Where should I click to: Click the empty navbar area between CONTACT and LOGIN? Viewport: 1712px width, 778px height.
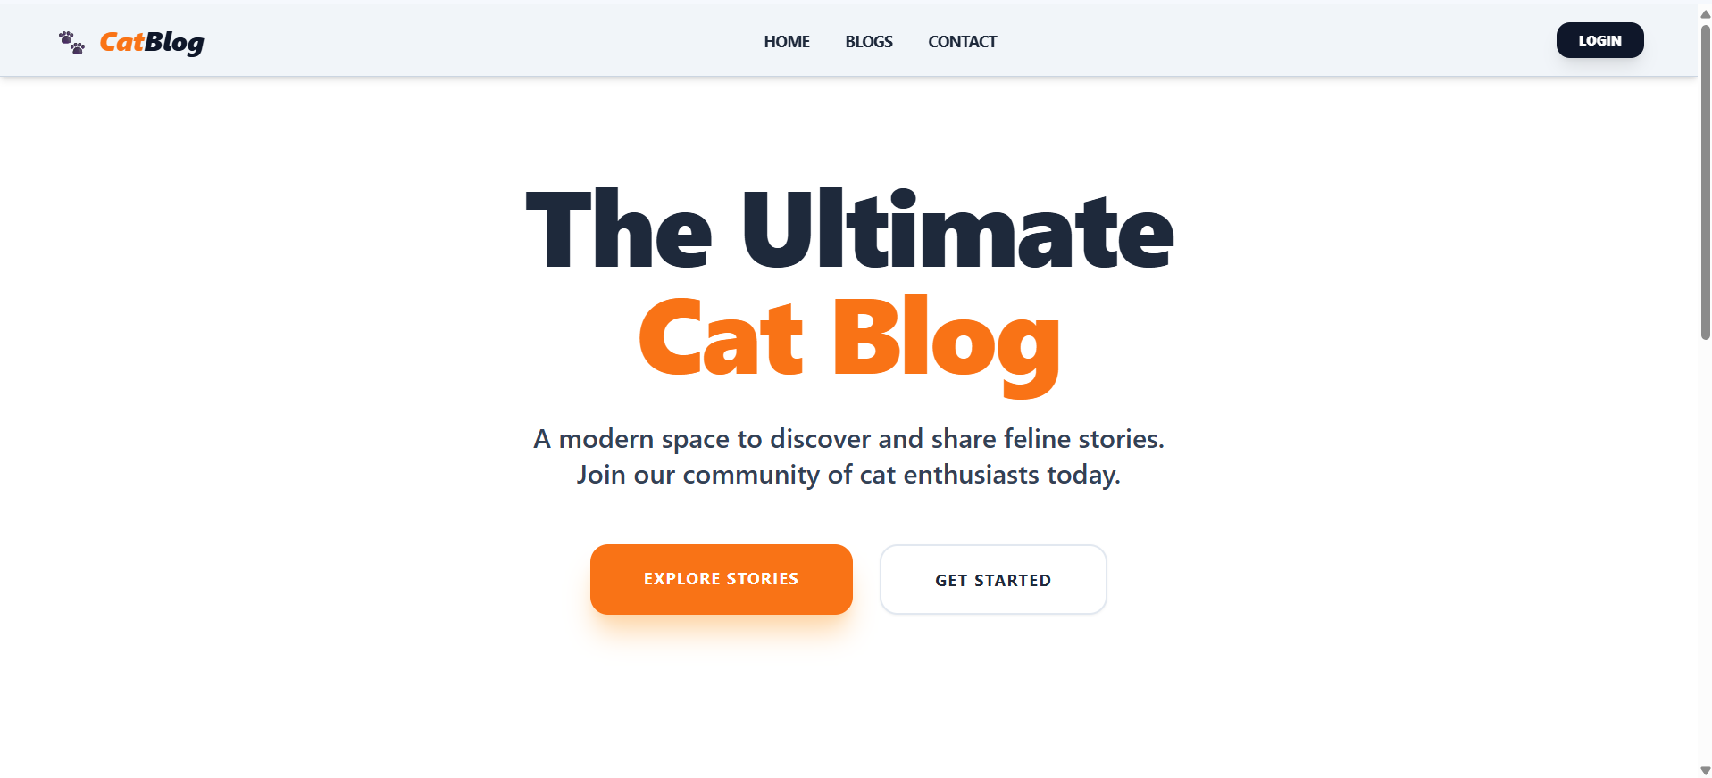click(1277, 41)
